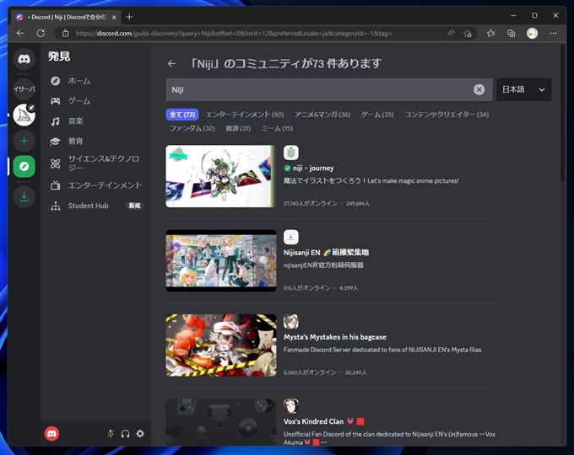Viewport: 574px width, 455px height.
Task: Open Vox's Kindred Clan banner thumbnail
Action: click(x=221, y=422)
